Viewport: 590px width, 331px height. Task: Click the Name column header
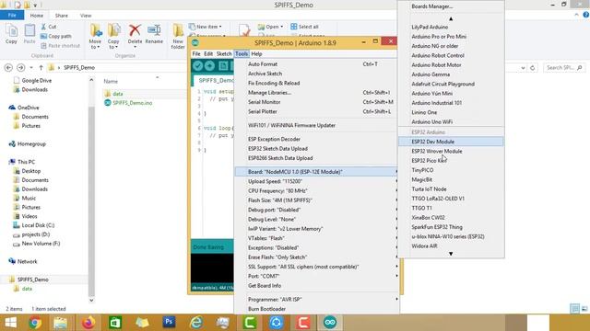111,81
